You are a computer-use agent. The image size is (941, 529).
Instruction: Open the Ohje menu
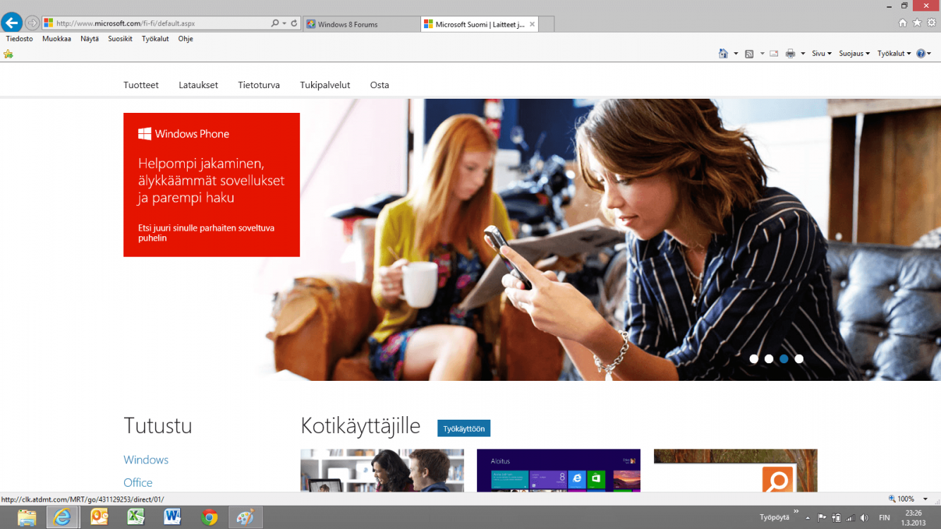point(186,39)
